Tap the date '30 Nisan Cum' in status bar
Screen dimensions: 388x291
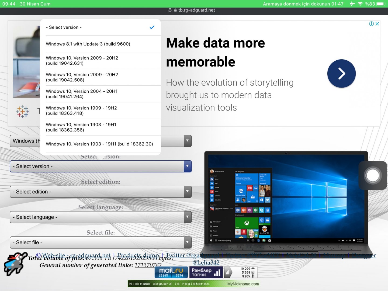click(x=35, y=4)
